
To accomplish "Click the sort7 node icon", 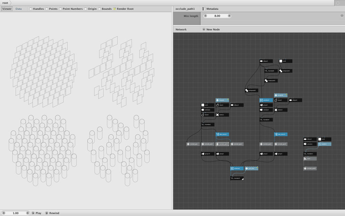I will [x=305, y=159].
